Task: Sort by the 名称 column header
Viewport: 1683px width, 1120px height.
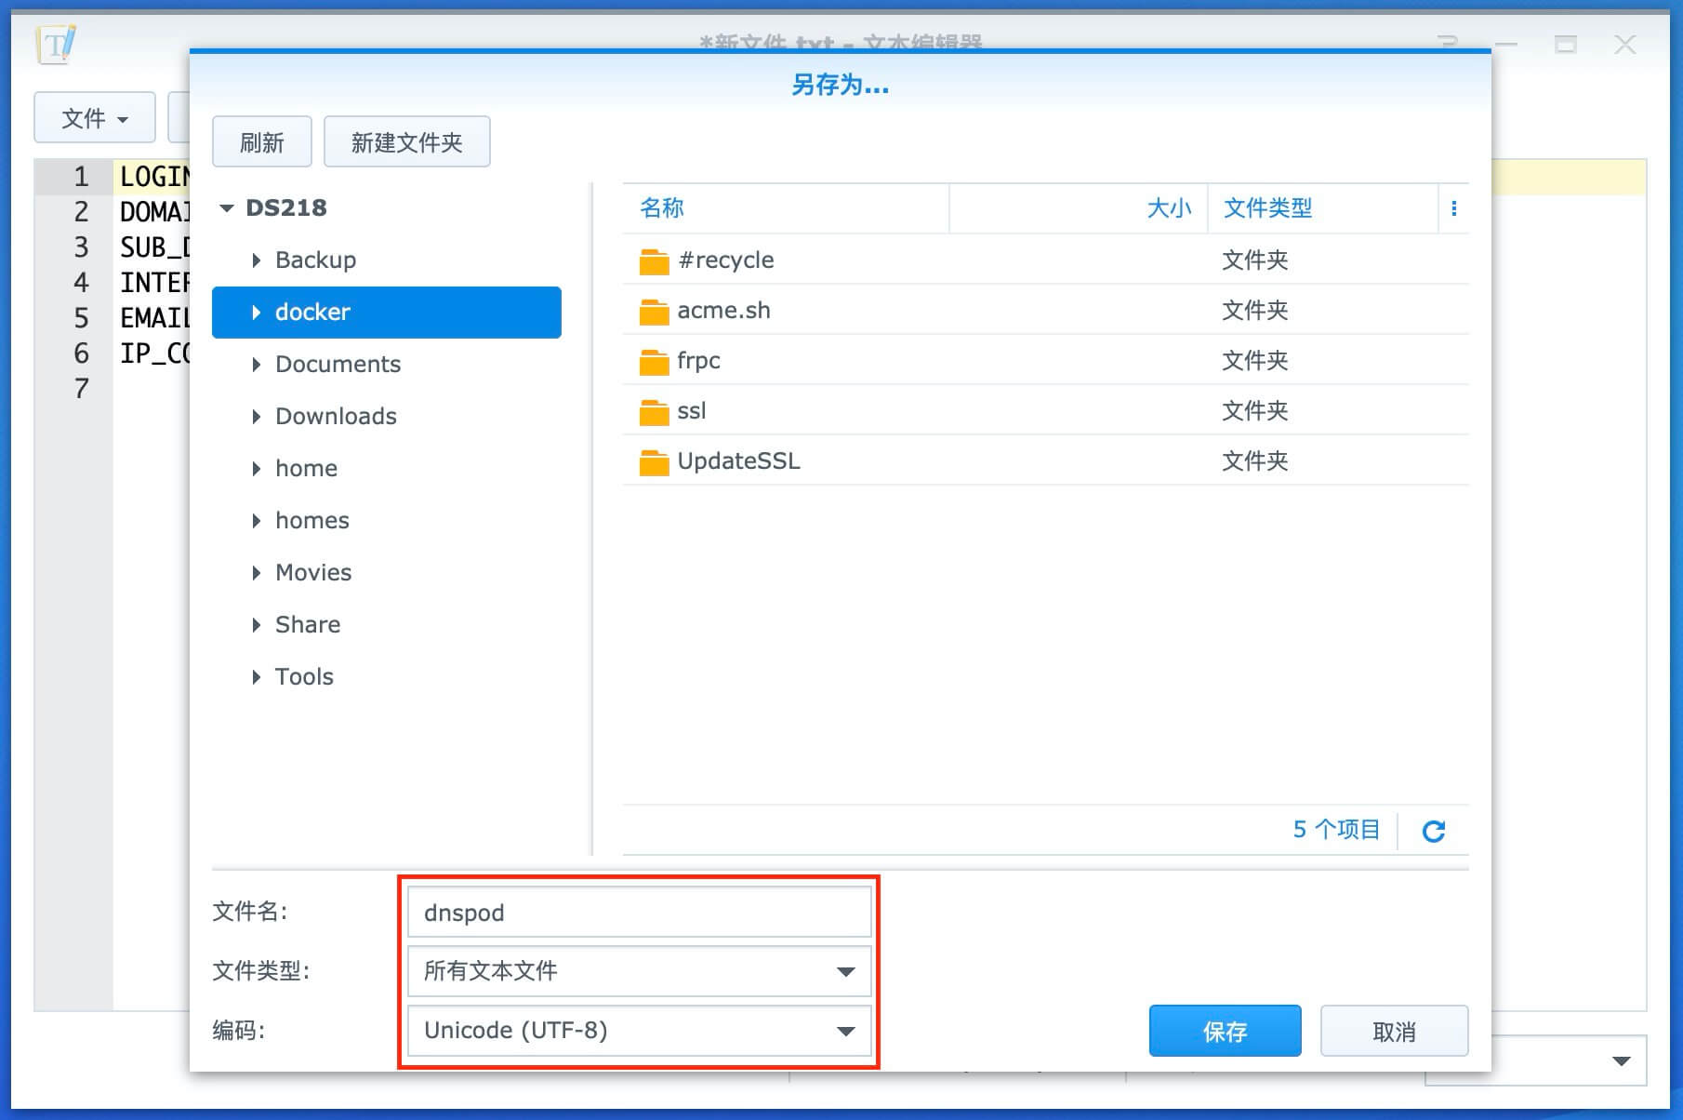Action: 662,208
